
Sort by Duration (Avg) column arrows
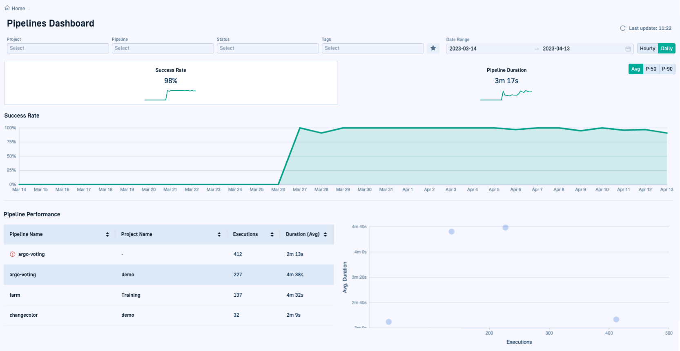point(325,234)
